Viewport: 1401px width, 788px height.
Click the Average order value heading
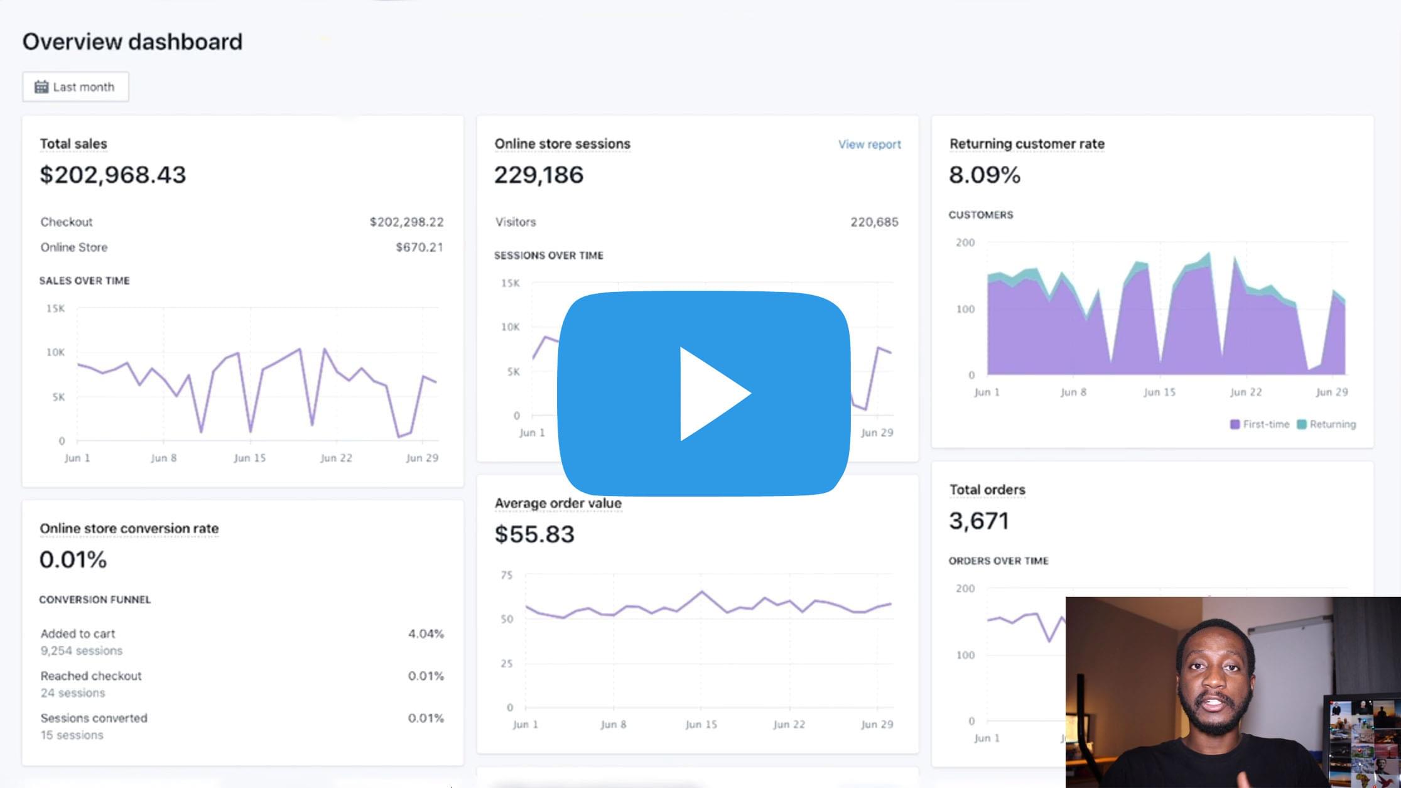click(x=558, y=504)
